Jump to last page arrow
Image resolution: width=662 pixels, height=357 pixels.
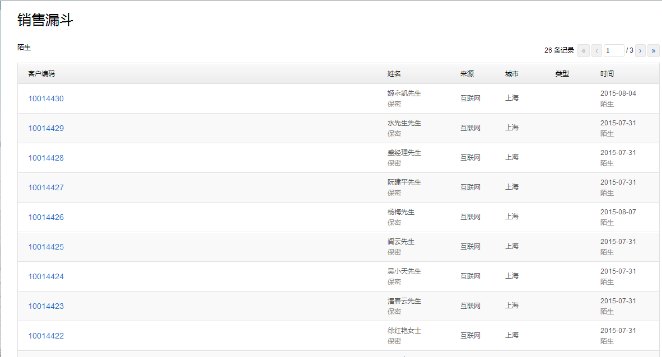pos(654,50)
